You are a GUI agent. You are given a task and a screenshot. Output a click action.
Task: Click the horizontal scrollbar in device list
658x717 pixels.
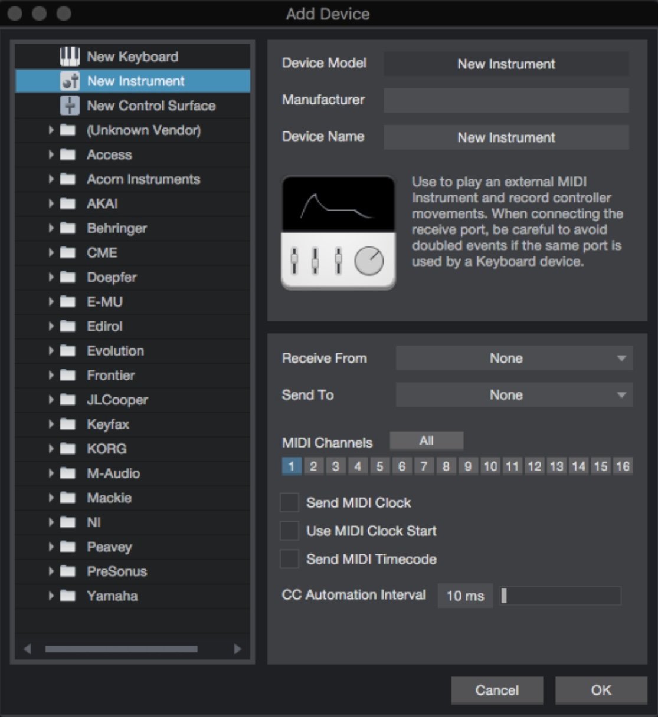122,649
